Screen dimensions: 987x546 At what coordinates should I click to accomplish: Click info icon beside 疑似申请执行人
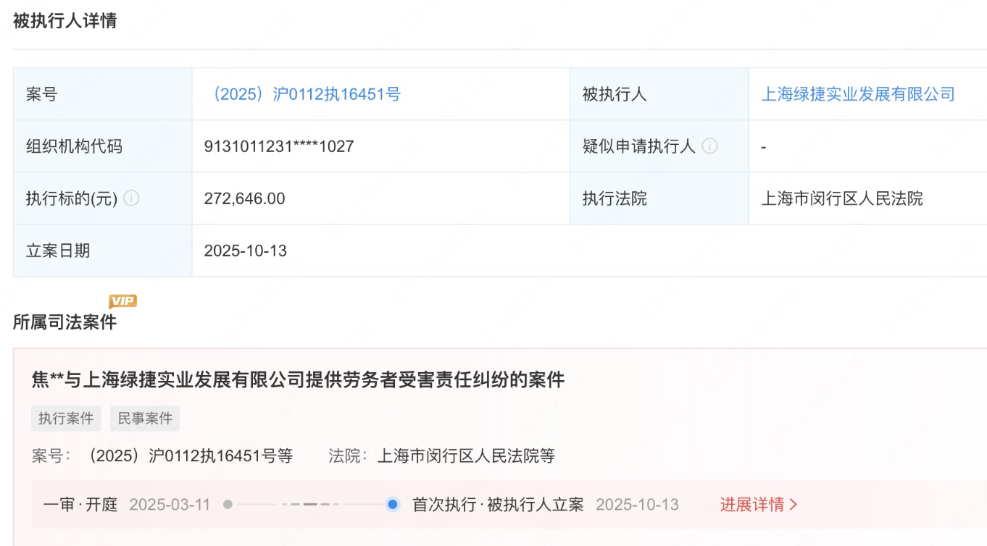[x=710, y=146]
